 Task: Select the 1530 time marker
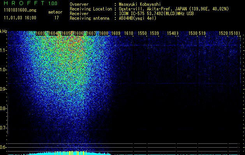(193, 33)
